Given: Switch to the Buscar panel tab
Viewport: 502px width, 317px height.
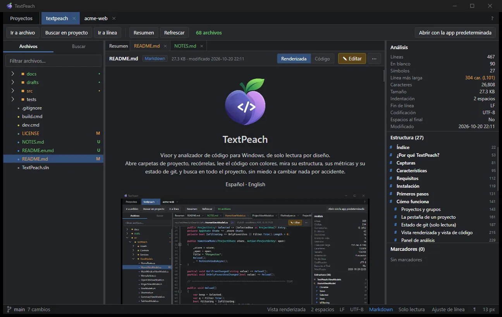Looking at the screenshot, I should (79, 46).
